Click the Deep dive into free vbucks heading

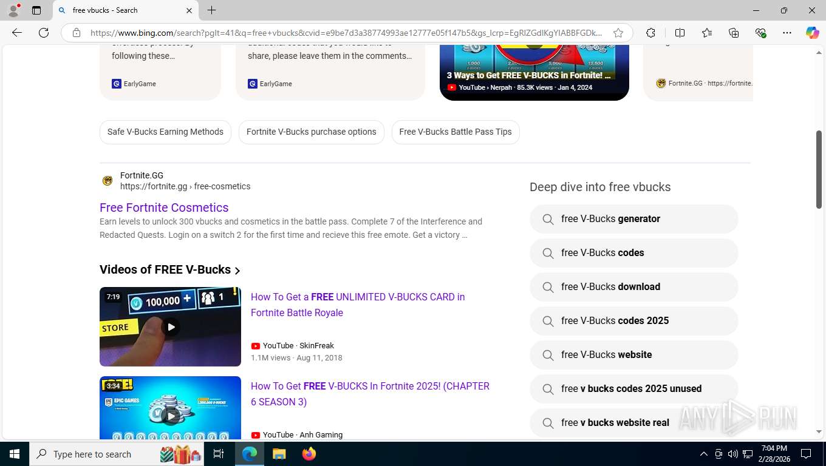click(x=600, y=187)
